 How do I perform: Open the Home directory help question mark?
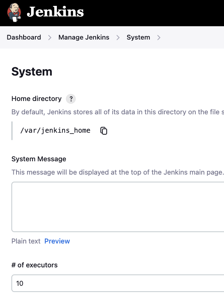71,99
